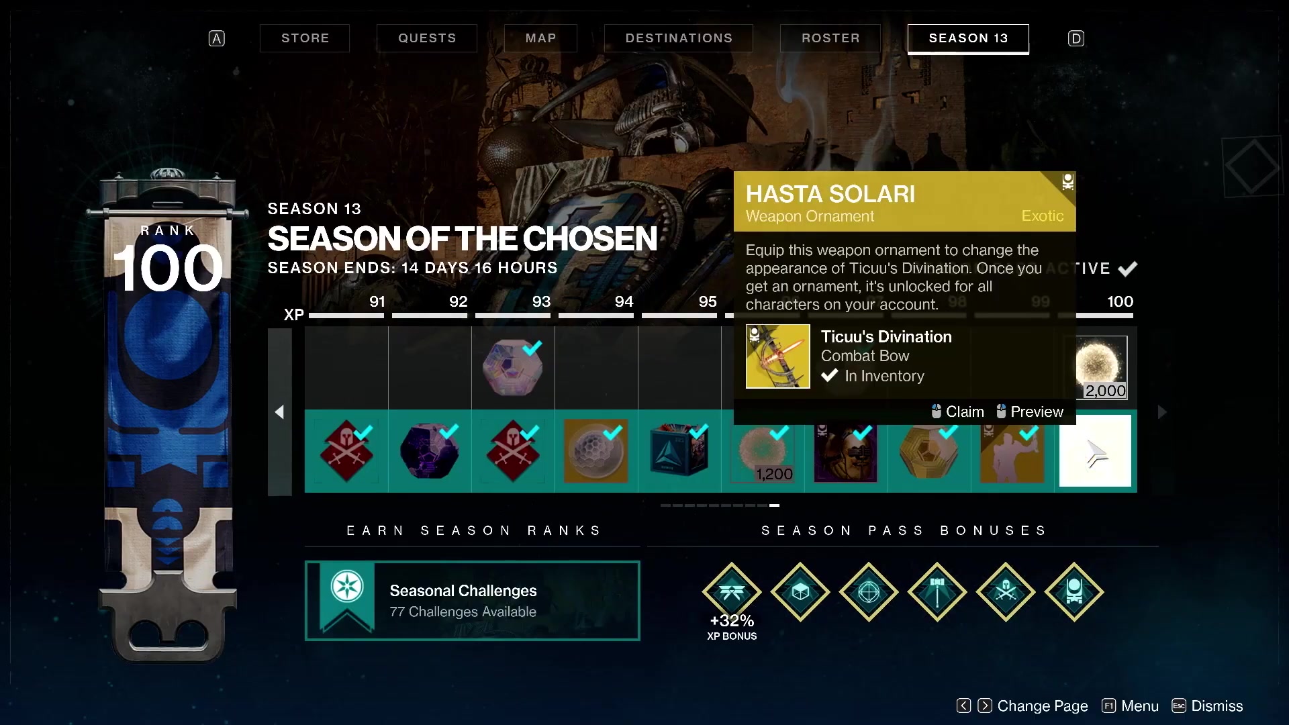Select the Cabal sigil icon at rank 91

click(345, 449)
